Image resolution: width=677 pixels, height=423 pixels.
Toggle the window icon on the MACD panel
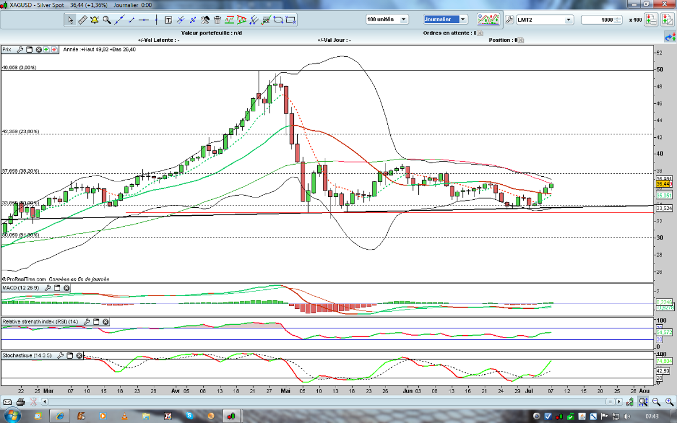point(57,288)
